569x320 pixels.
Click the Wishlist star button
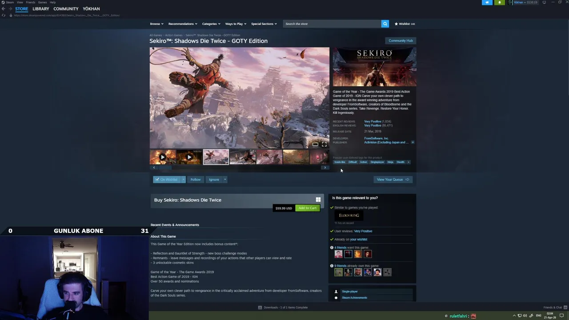[x=405, y=24]
